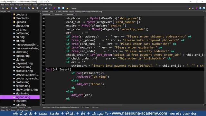
Task: Click the blue round Run icon in left toolbar
Action: (x=59, y=8)
